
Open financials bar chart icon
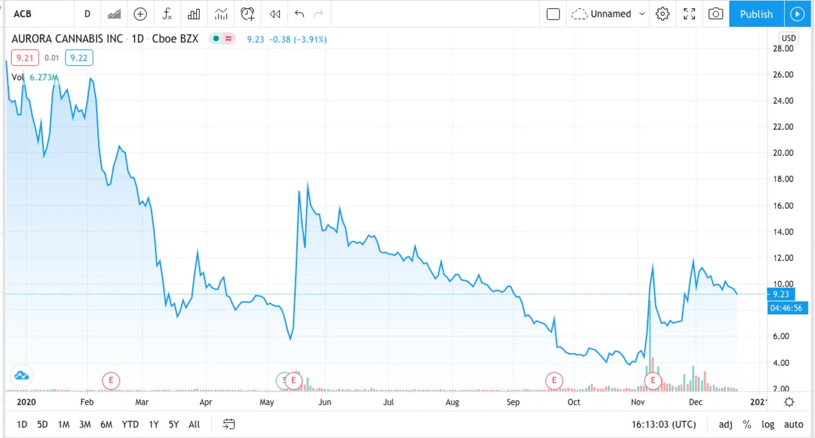194,14
